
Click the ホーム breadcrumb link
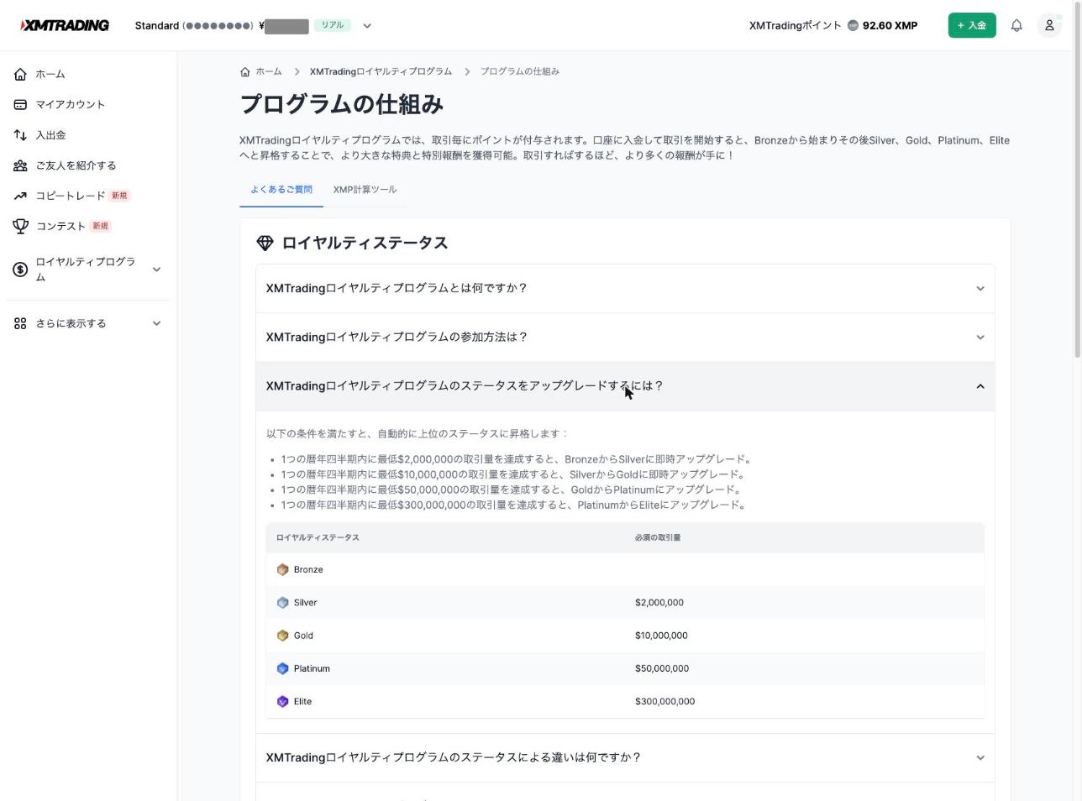tap(269, 71)
